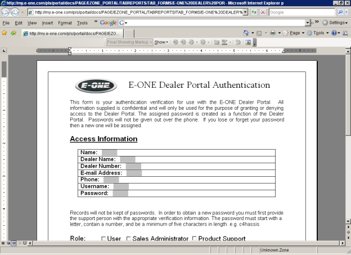Viewport: 351px width, 255px height.
Task: Click the green Refresh page icon
Action: click(x=254, y=12)
